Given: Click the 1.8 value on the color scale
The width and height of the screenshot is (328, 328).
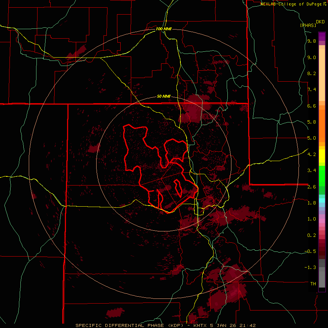Looking at the screenshot, I should pos(312,203).
